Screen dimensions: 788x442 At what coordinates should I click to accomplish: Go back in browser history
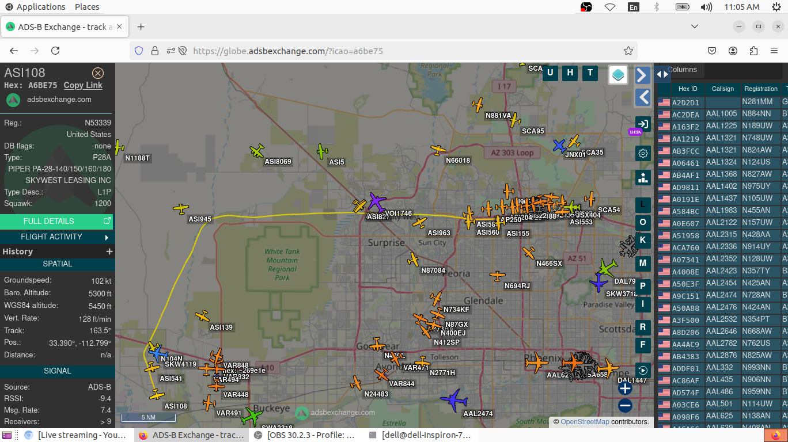tap(14, 51)
